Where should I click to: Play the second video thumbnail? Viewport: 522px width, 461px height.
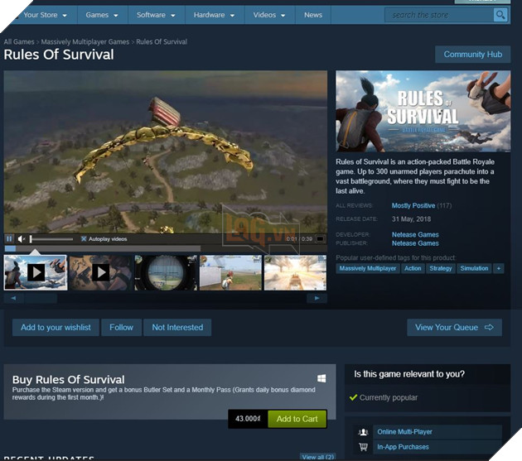click(100, 273)
